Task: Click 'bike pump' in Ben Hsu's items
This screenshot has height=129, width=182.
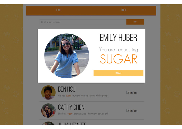Action: (102, 96)
